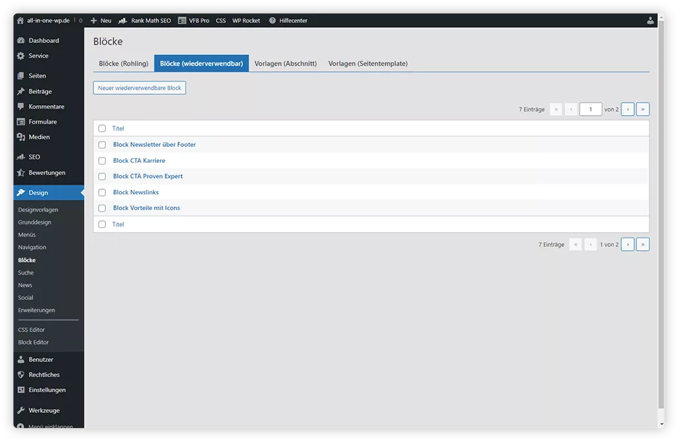
Task: Open Medien via its sidebar icon
Action: pyautogui.click(x=21, y=137)
